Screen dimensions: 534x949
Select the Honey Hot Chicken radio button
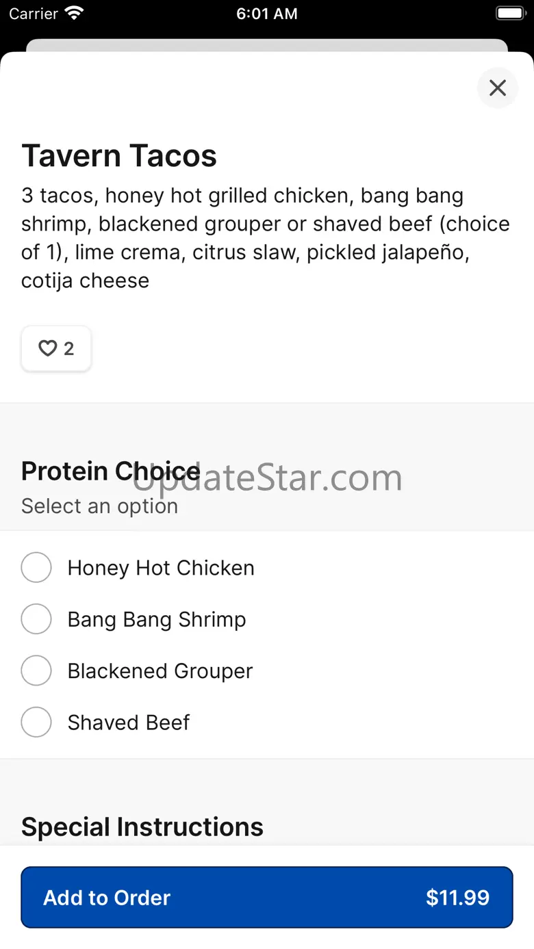pos(36,568)
